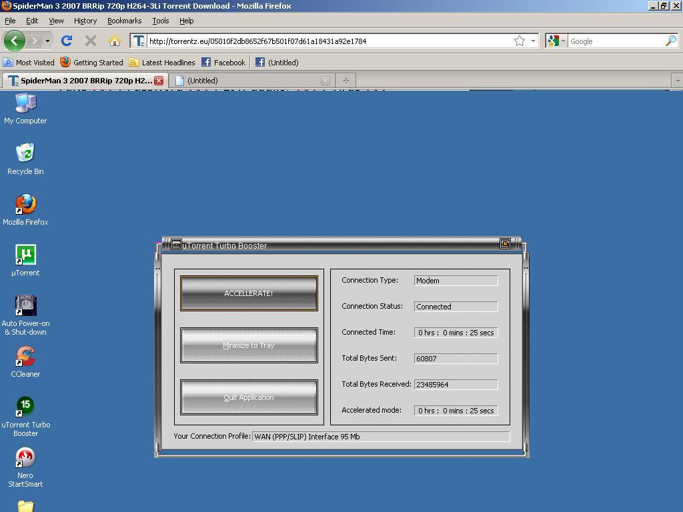The image size is (683, 512).
Task: Open the History menu
Action: coord(85,21)
